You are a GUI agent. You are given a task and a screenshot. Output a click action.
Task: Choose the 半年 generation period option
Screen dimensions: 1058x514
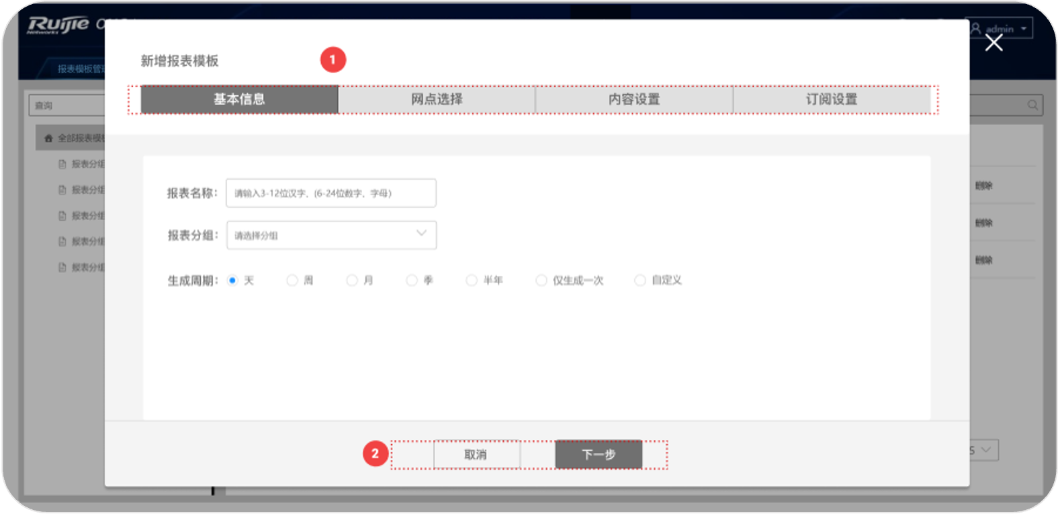472,280
